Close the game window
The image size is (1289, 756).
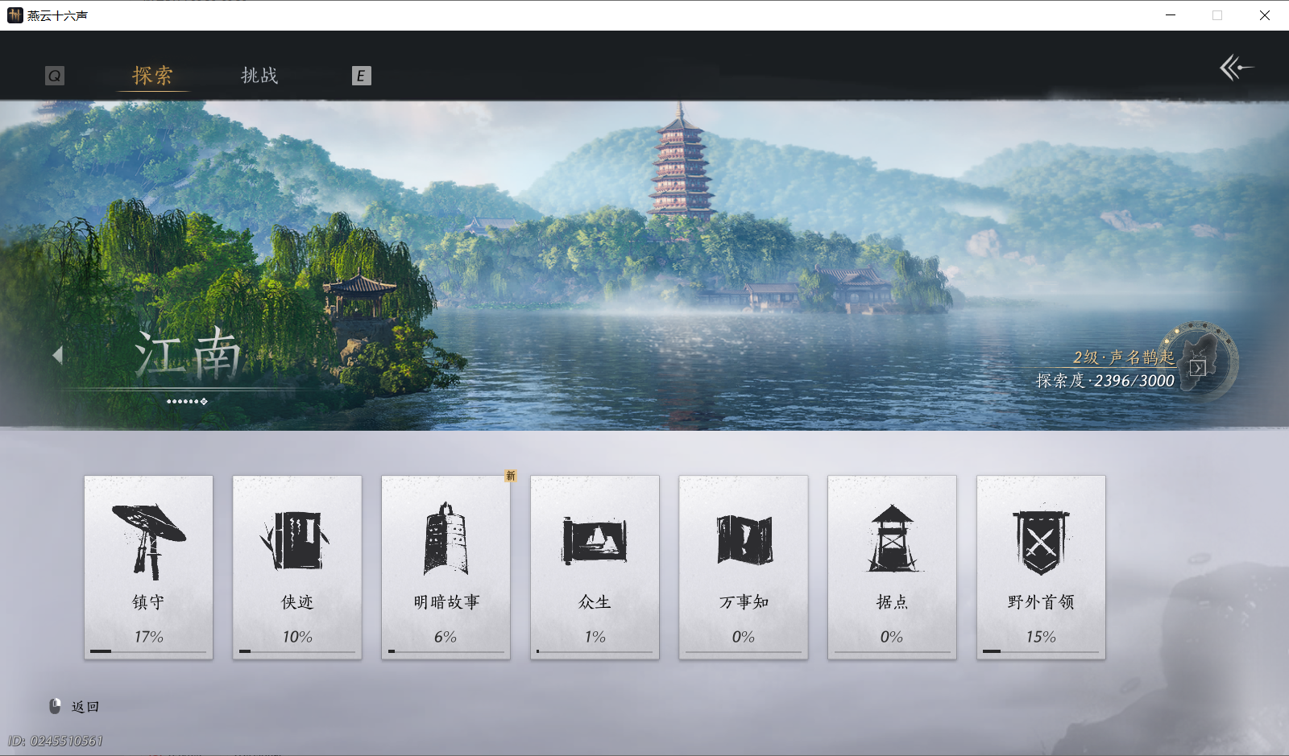pos(1265,15)
